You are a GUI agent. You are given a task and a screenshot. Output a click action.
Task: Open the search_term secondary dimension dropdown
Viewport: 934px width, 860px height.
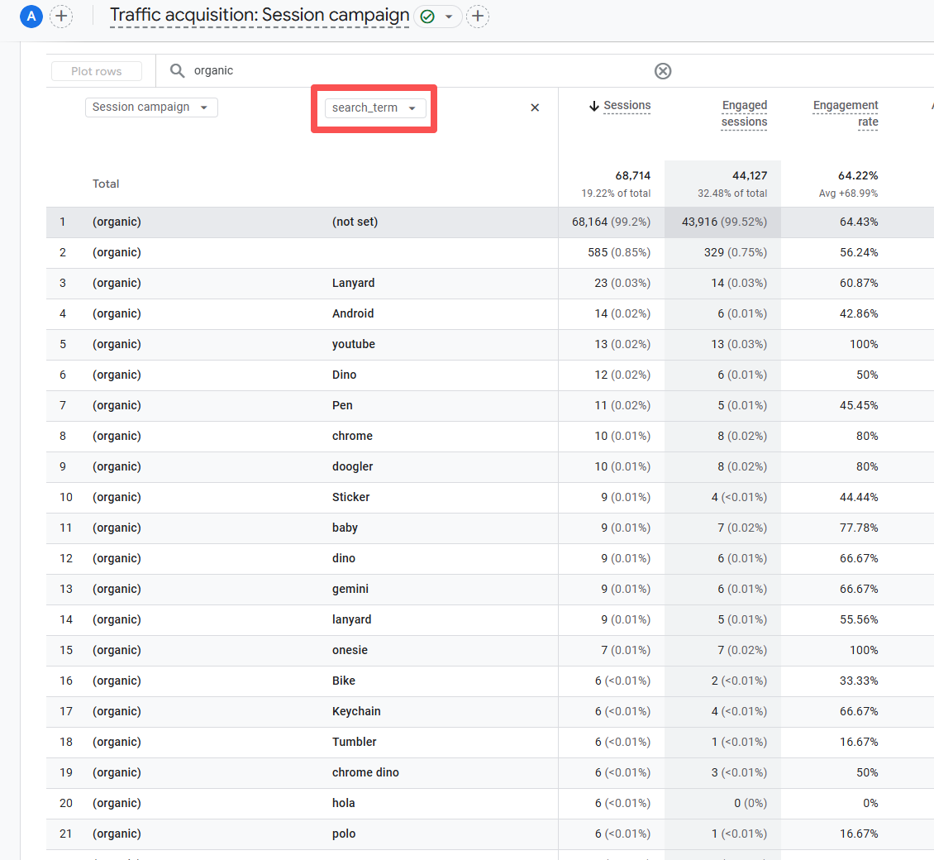point(375,108)
